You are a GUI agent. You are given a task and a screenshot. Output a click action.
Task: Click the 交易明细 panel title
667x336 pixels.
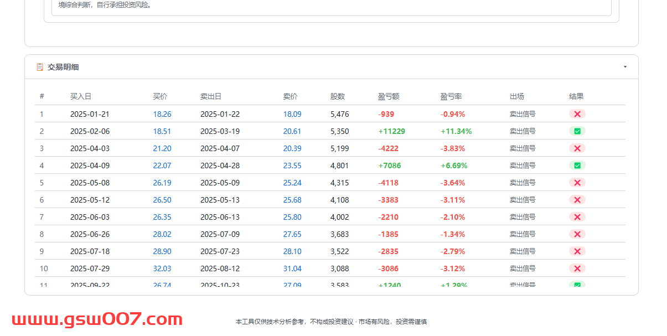pos(63,67)
